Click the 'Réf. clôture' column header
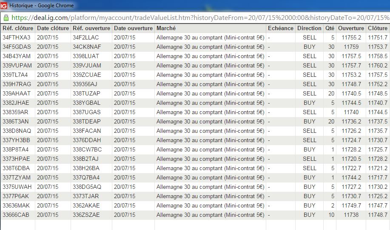The width and height of the screenshot is (390, 230). (x=18, y=28)
